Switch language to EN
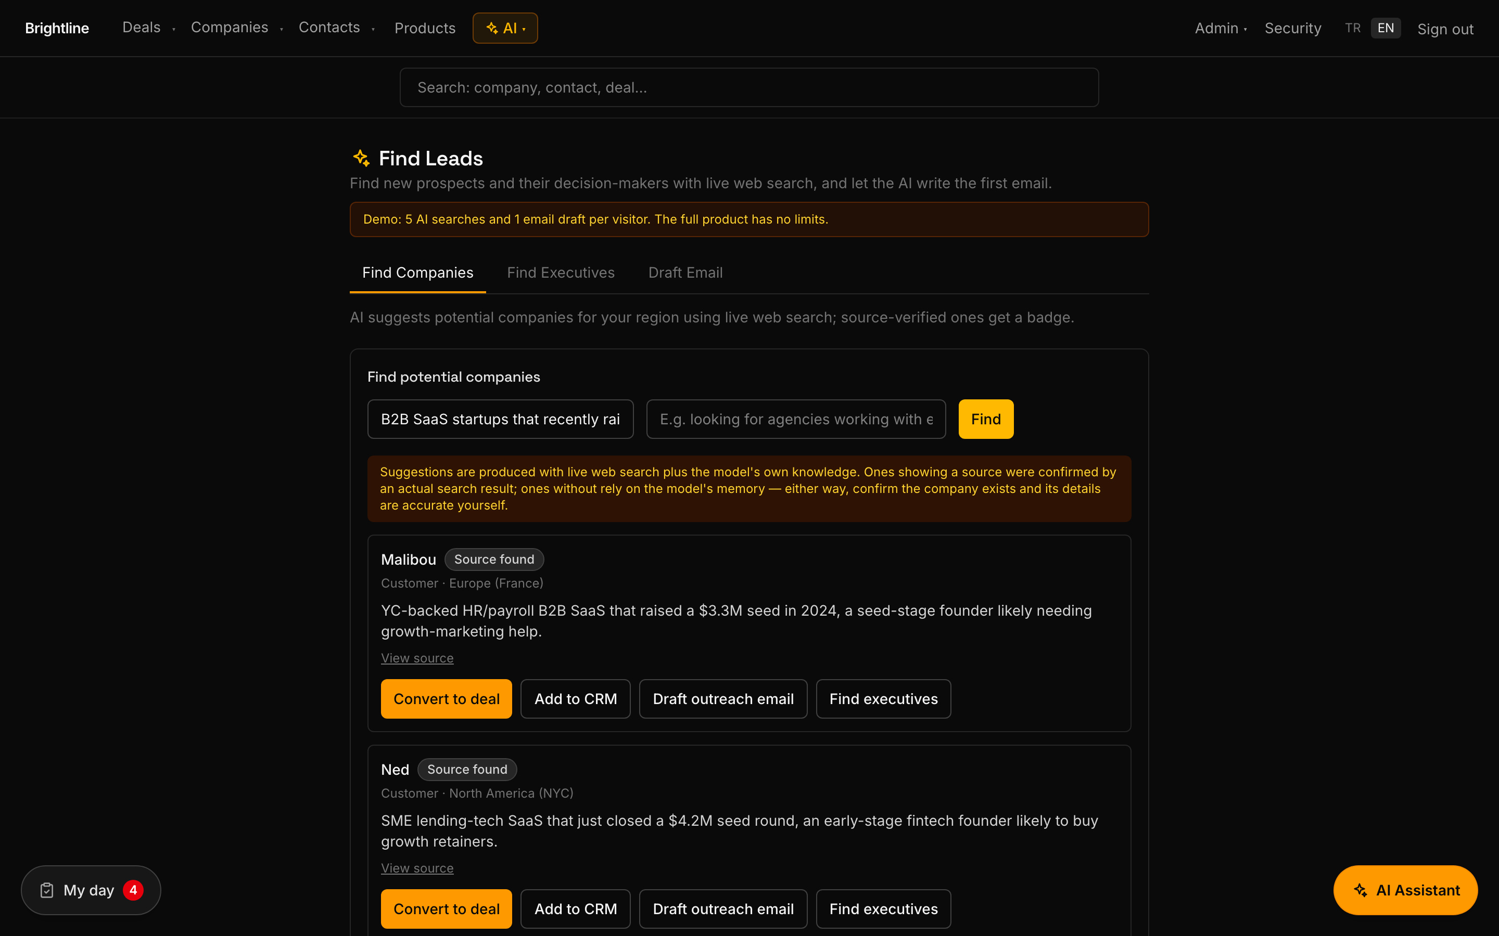The height and width of the screenshot is (936, 1499). tap(1386, 28)
